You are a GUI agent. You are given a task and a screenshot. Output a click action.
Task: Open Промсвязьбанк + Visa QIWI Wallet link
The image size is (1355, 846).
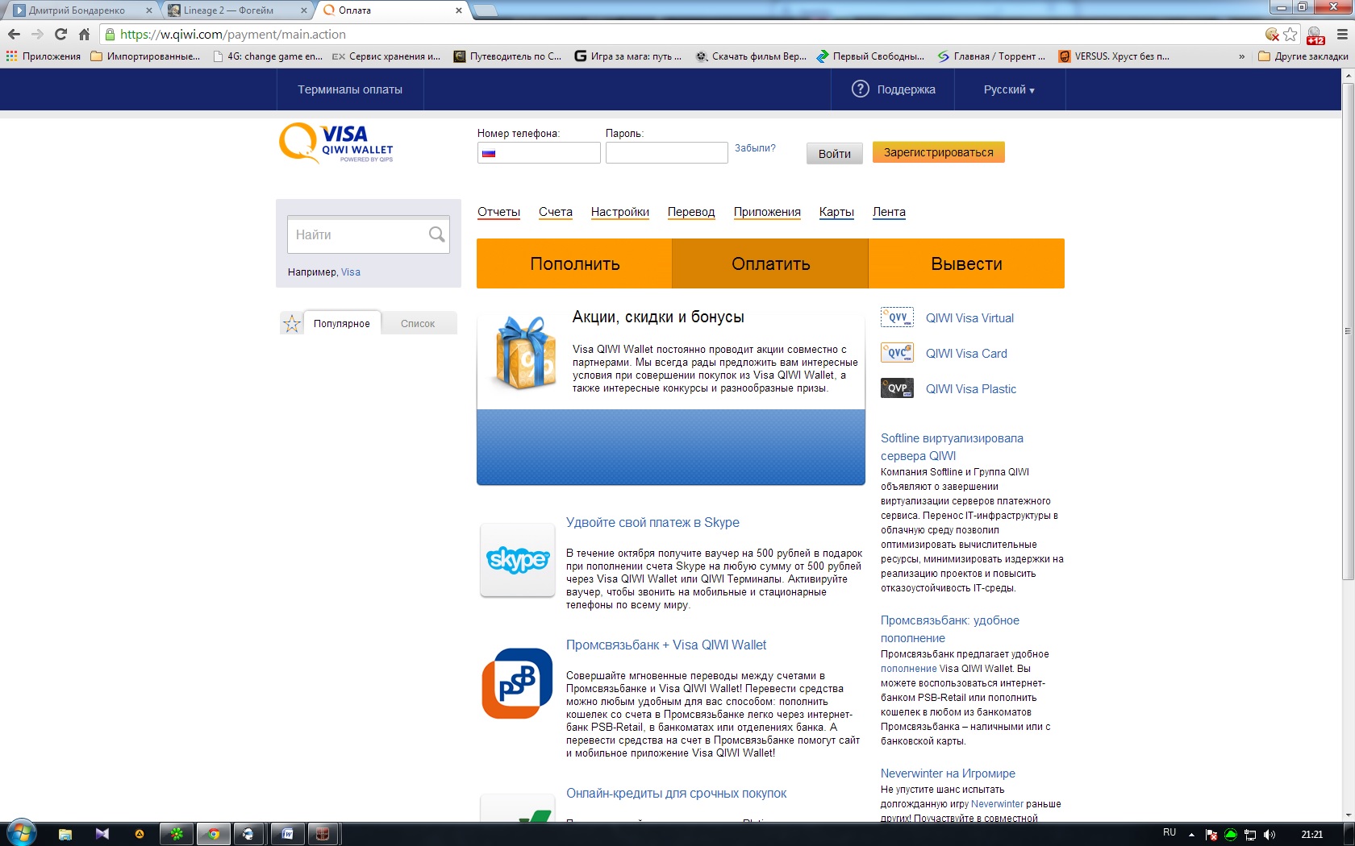click(x=666, y=645)
